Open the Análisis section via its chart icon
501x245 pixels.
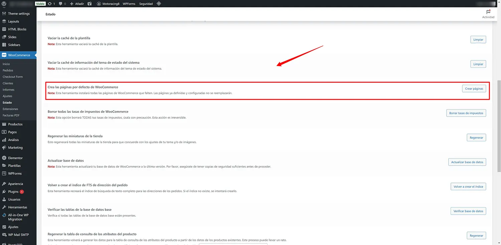tap(4, 140)
